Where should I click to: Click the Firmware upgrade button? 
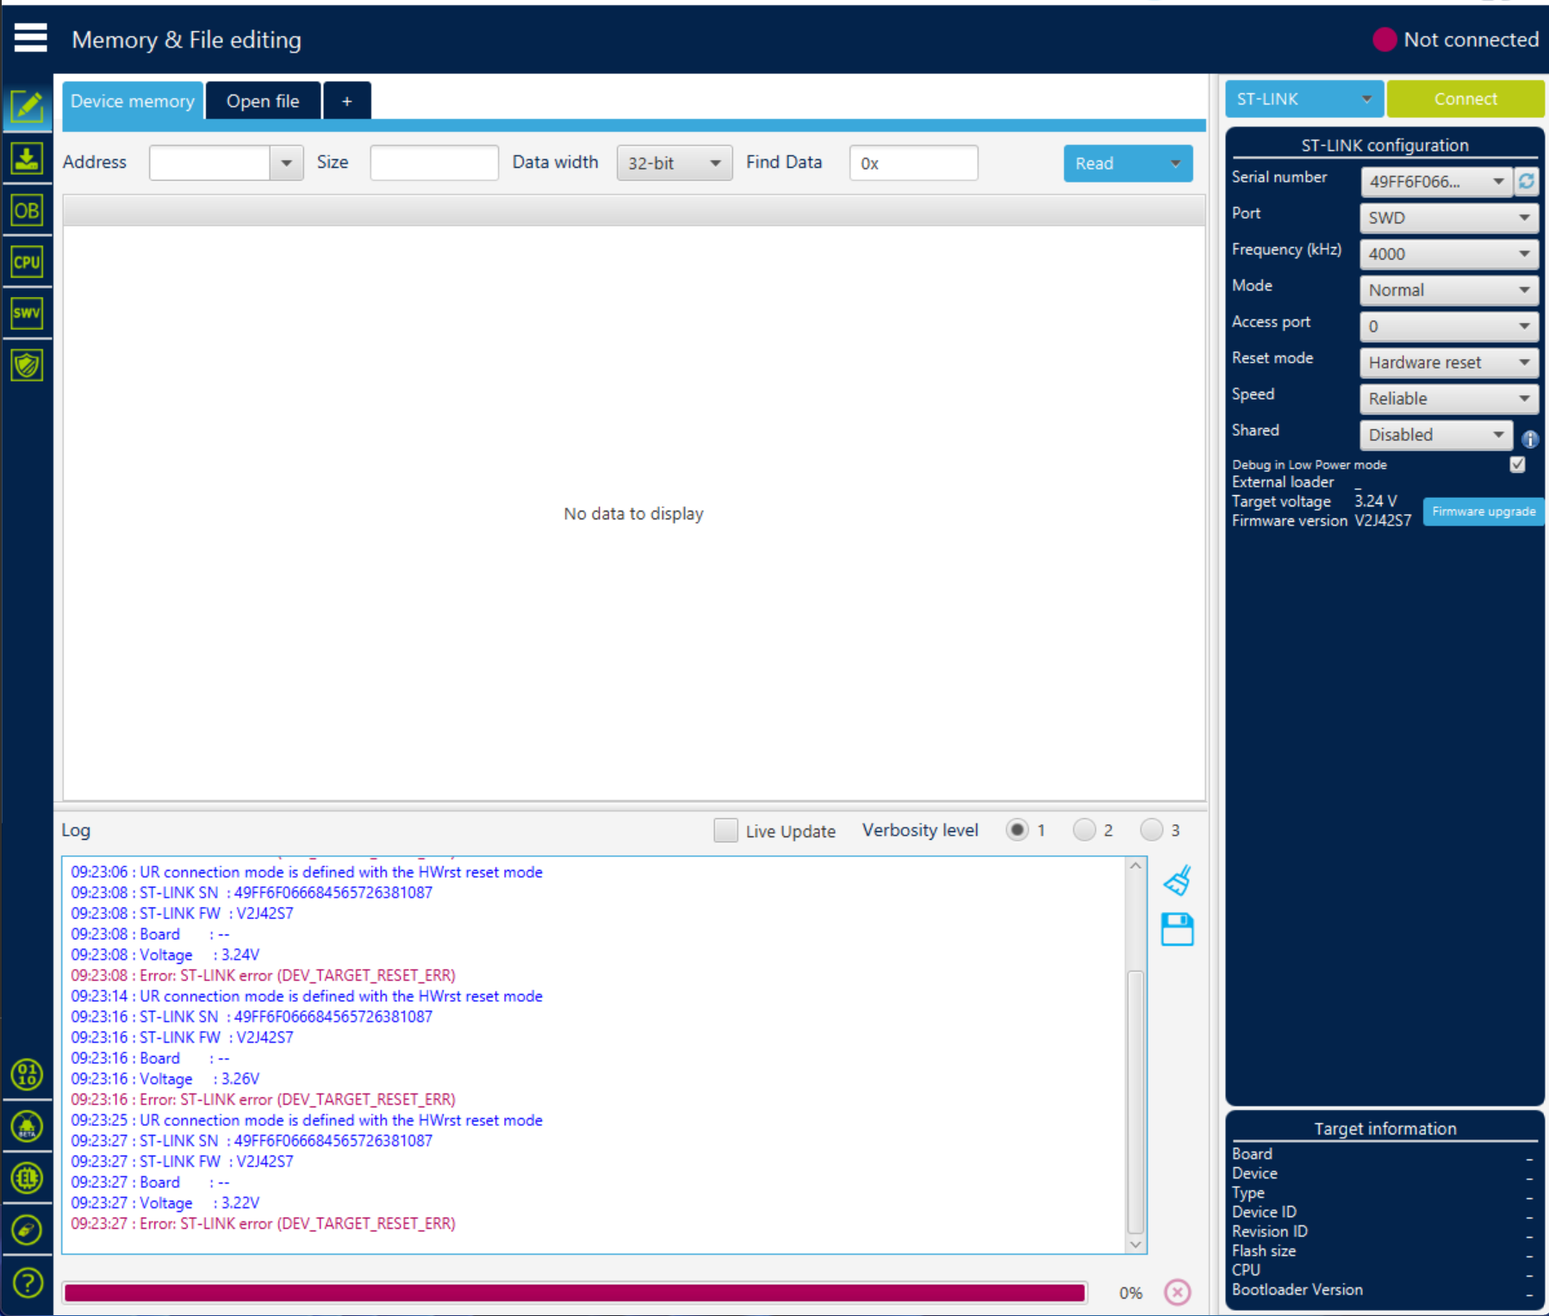click(1484, 512)
